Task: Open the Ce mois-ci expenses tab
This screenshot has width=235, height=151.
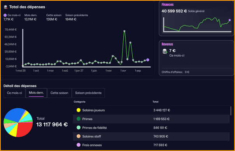Action: pyautogui.click(x=14, y=93)
